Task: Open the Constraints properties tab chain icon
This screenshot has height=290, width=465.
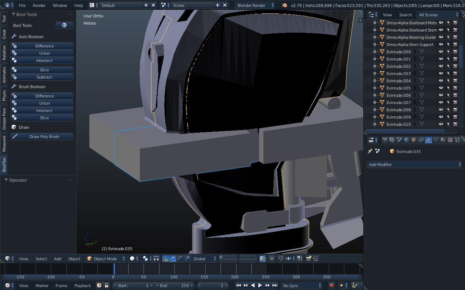Action: pyautogui.click(x=421, y=140)
